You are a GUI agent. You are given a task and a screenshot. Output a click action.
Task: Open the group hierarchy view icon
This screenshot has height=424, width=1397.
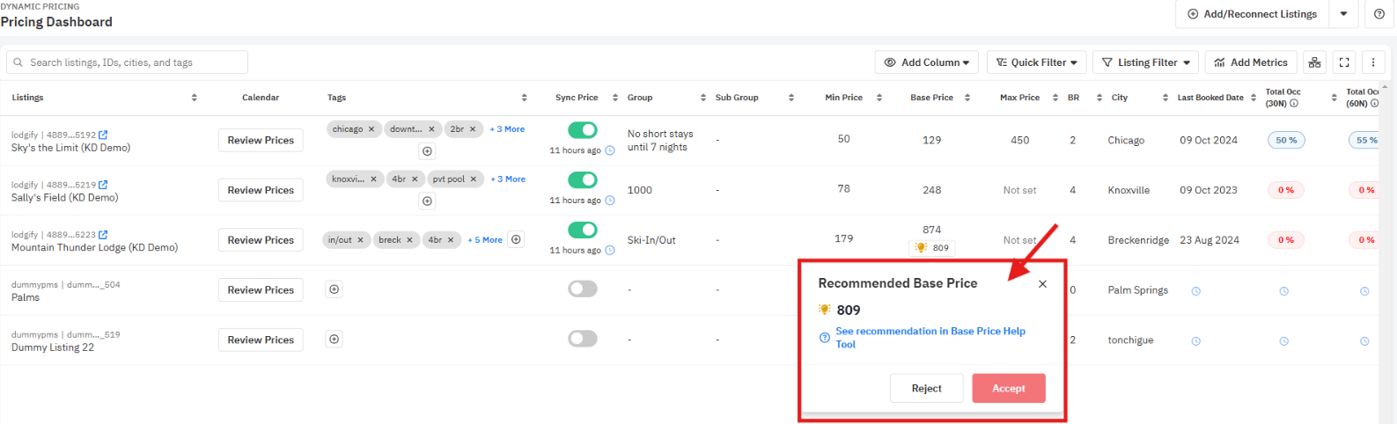[x=1314, y=62]
